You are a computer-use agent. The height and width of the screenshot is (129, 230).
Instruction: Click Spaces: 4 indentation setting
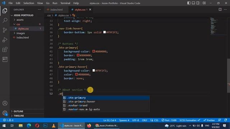(x=124, y=120)
